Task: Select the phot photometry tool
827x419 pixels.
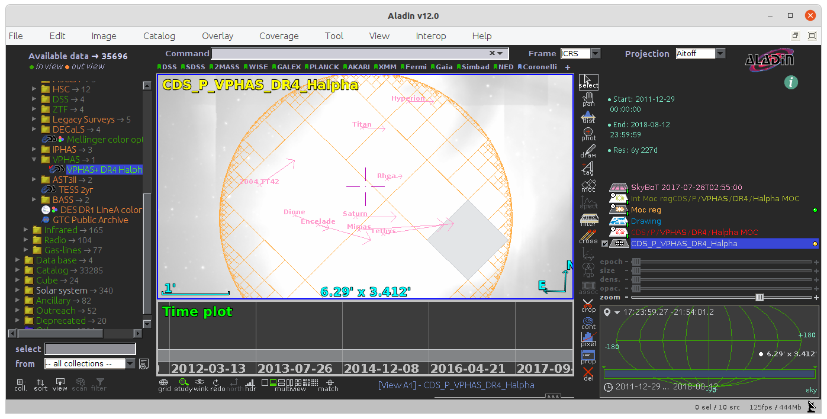Action: pyautogui.click(x=588, y=134)
